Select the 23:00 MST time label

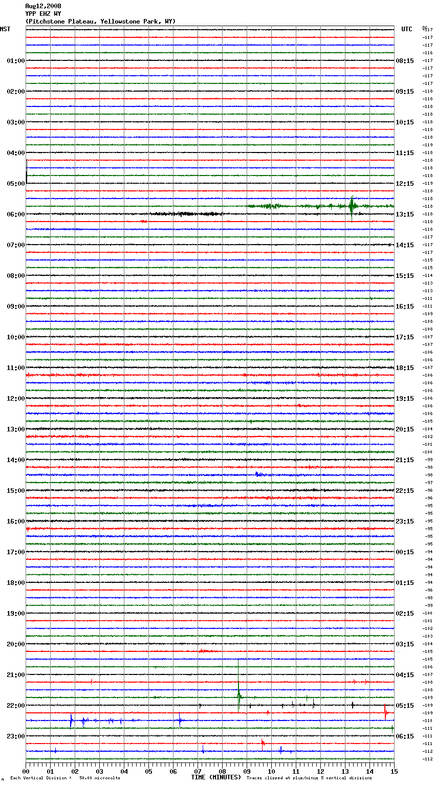[x=16, y=736]
